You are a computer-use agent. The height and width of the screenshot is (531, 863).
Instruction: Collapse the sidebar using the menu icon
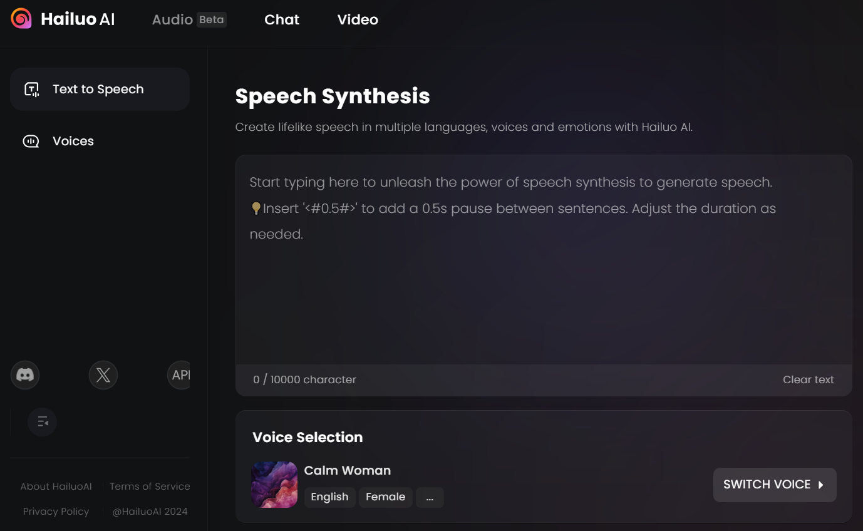click(x=43, y=422)
